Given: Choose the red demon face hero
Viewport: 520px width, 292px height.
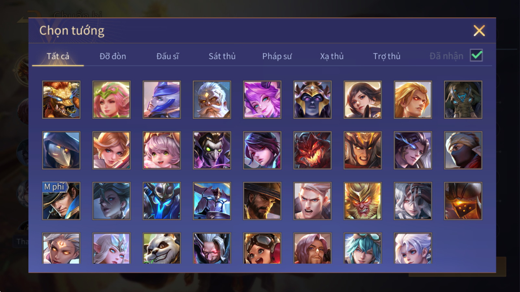Looking at the screenshot, I should [312, 150].
